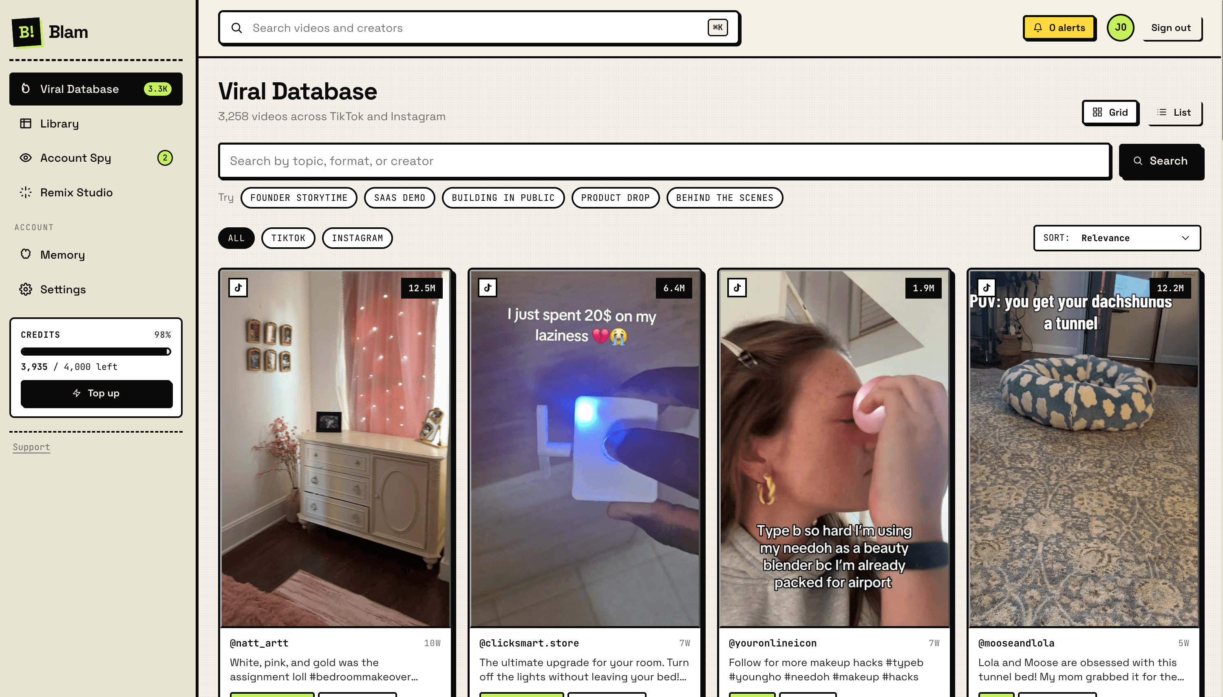Open the @youronlineicon makeup video thumbnail
The height and width of the screenshot is (697, 1223).
pos(834,449)
